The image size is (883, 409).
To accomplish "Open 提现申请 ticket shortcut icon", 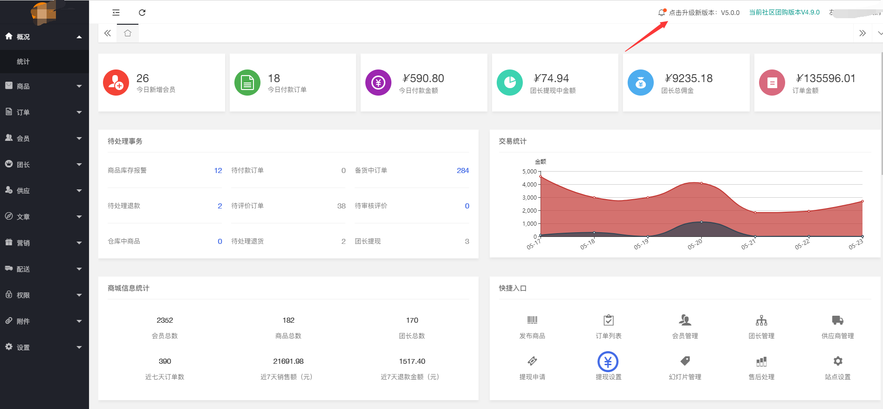I will tap(532, 361).
